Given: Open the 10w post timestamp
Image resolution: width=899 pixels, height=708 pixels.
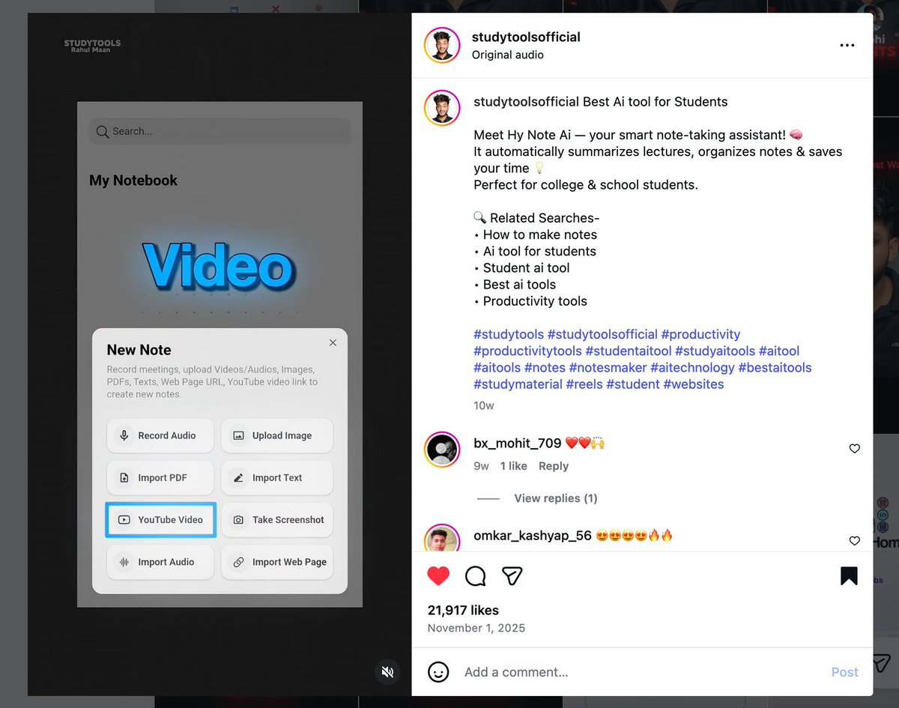Looking at the screenshot, I should (484, 405).
